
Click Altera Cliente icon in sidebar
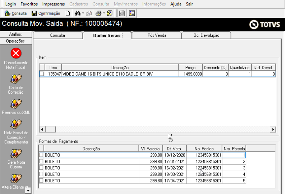pyautogui.click(x=16, y=178)
